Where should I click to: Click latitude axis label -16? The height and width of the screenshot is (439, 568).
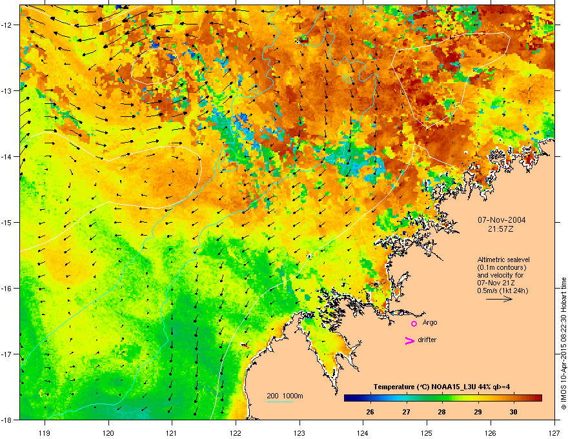(x=6, y=289)
